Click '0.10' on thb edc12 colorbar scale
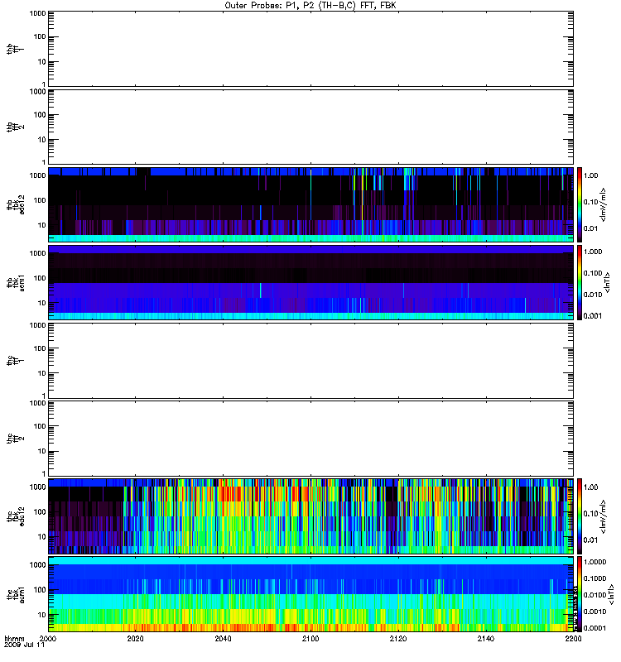 tap(590, 202)
